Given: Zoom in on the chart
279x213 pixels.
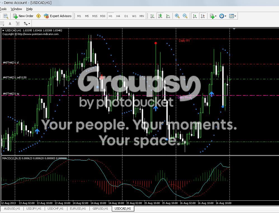Looking at the screenshot, I should coord(177,16).
